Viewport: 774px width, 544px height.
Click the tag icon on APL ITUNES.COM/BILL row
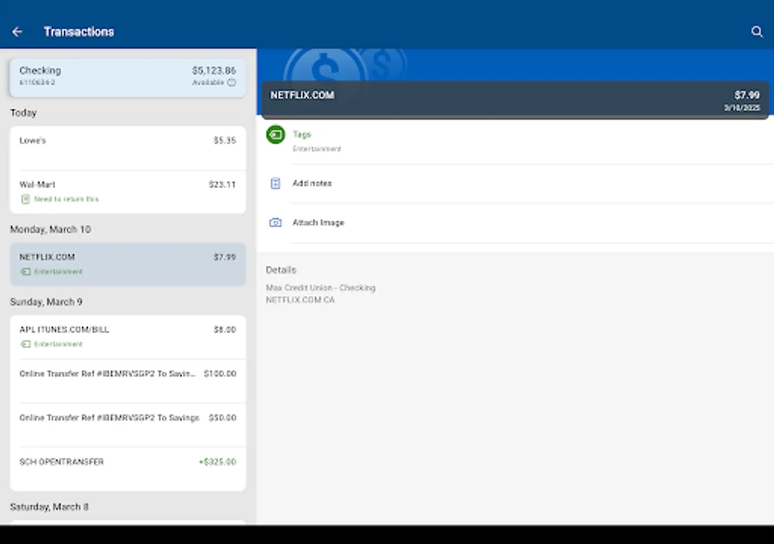(x=25, y=344)
